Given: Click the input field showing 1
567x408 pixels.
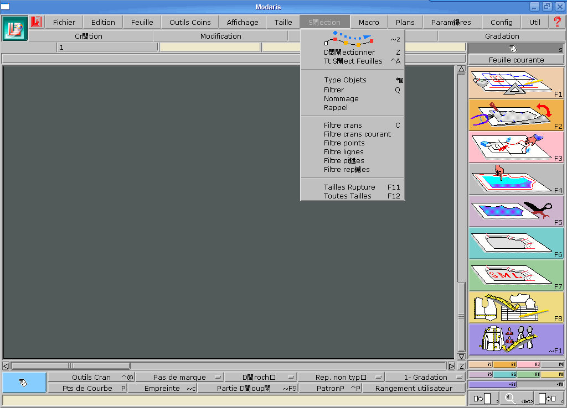Looking at the screenshot, I should [x=107, y=48].
